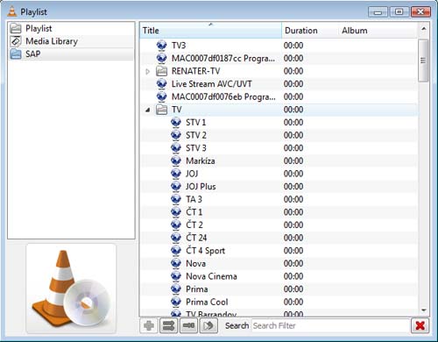
Task: Click the SAP folder icon in sidebar
Action: tap(16, 54)
